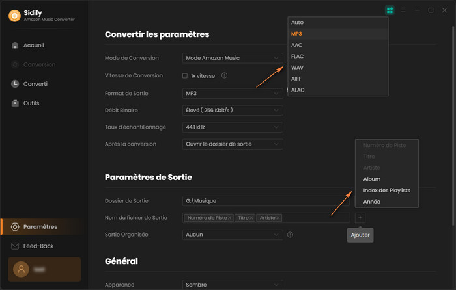Go to the Converti history section
Image resolution: width=456 pixels, height=290 pixels.
point(35,84)
